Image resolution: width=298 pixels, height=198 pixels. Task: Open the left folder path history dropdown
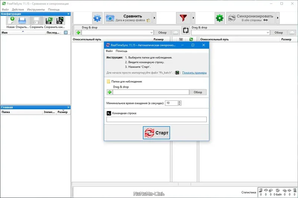click(151, 33)
